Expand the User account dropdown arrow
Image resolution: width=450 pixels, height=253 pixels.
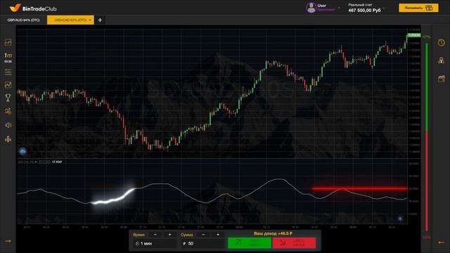pyautogui.click(x=339, y=8)
